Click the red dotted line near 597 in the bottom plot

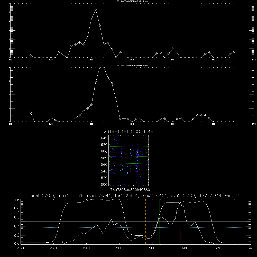[x=180, y=222]
